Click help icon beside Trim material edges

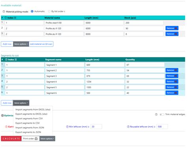click(156, 115)
